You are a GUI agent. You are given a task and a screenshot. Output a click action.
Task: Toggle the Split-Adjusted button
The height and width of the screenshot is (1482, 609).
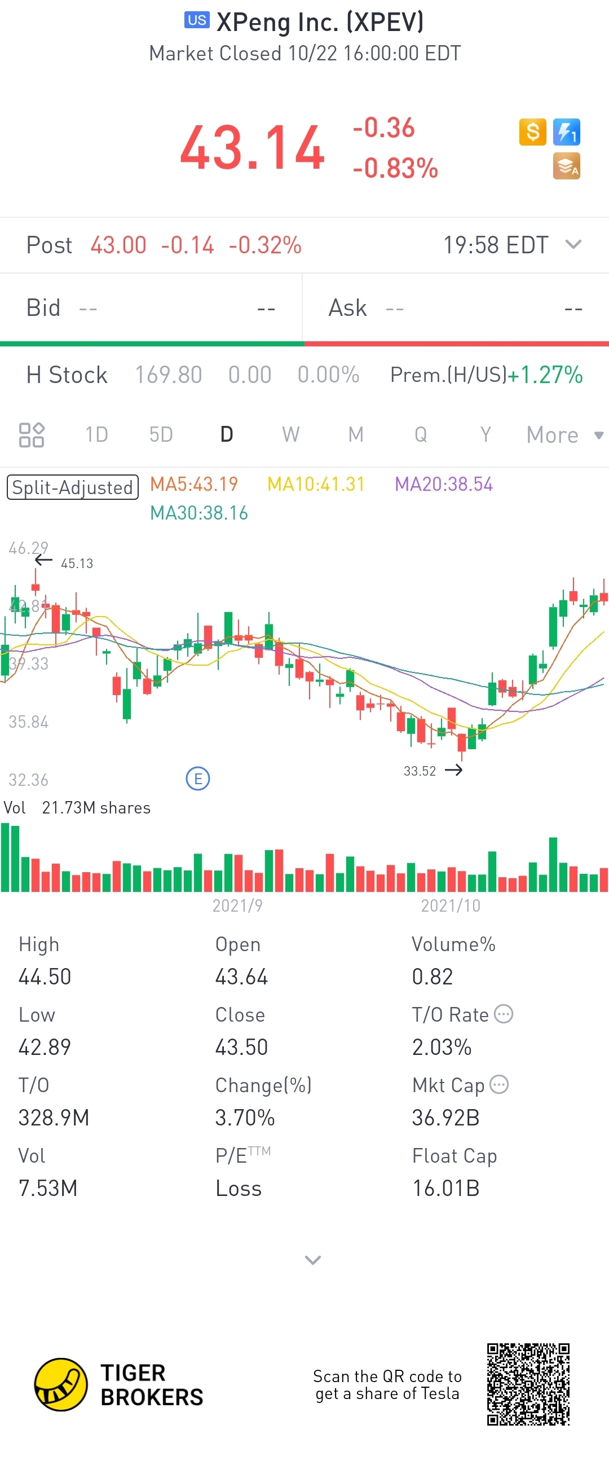pyautogui.click(x=72, y=487)
